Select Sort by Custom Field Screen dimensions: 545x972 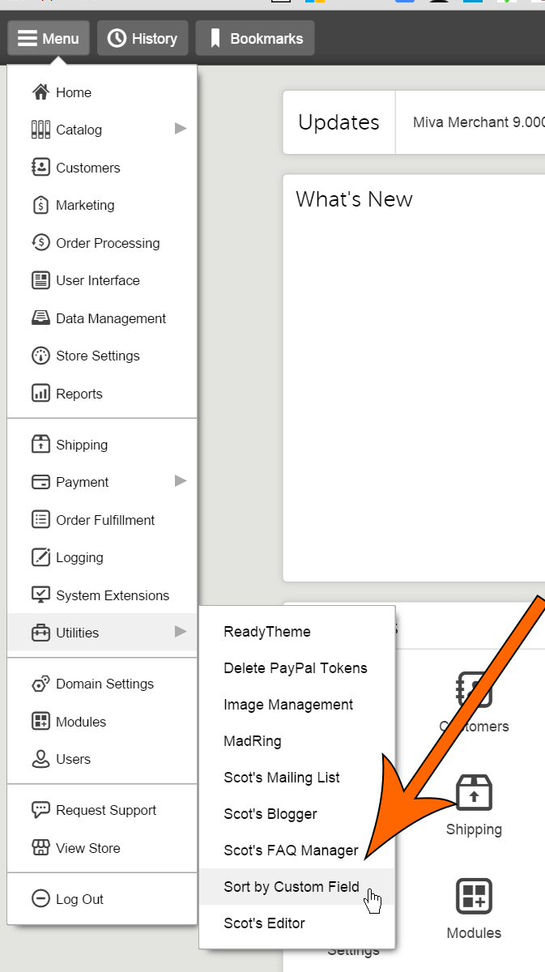292,887
